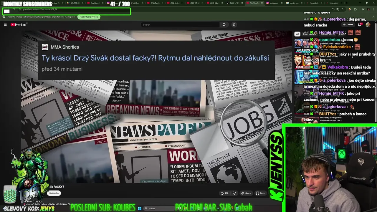Click the MMA Shorties channel name

[65, 47]
